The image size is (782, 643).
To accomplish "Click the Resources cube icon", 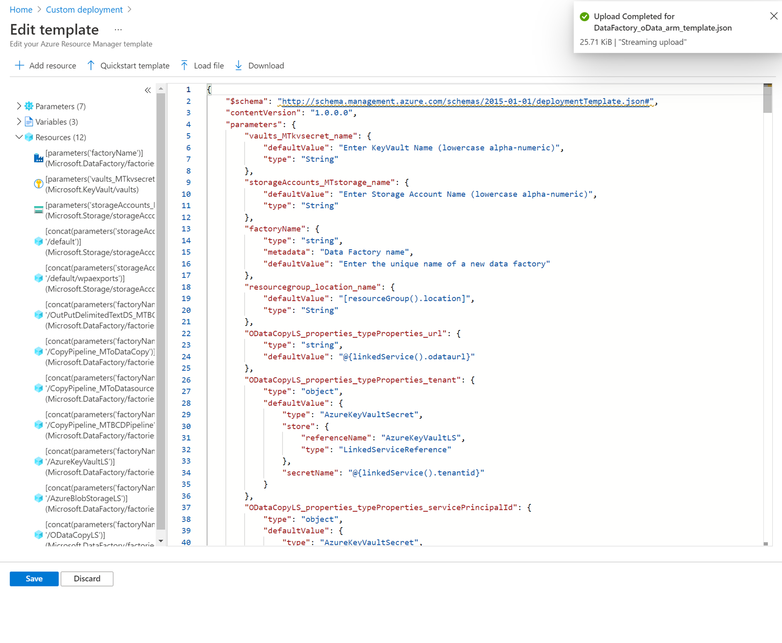I will tap(29, 137).
